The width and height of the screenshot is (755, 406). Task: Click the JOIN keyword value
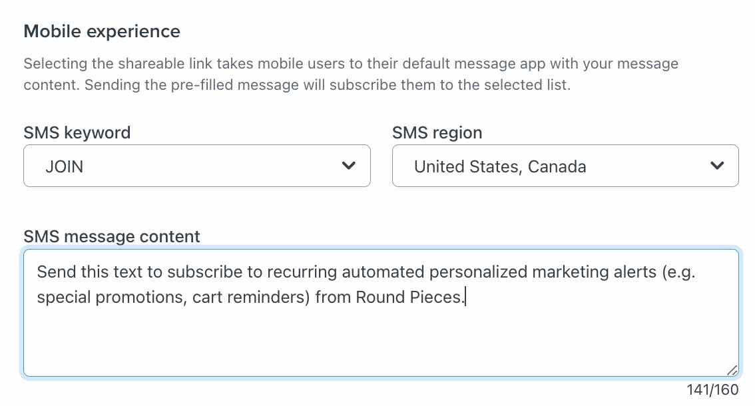coord(65,166)
